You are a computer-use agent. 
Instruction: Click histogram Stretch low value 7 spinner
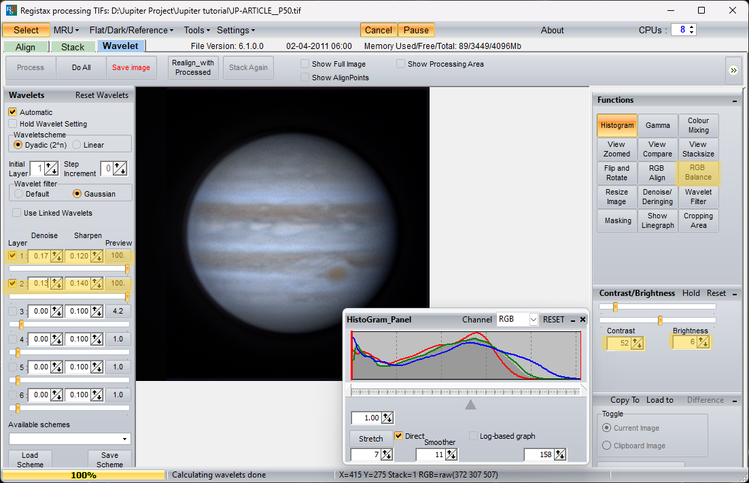387,455
